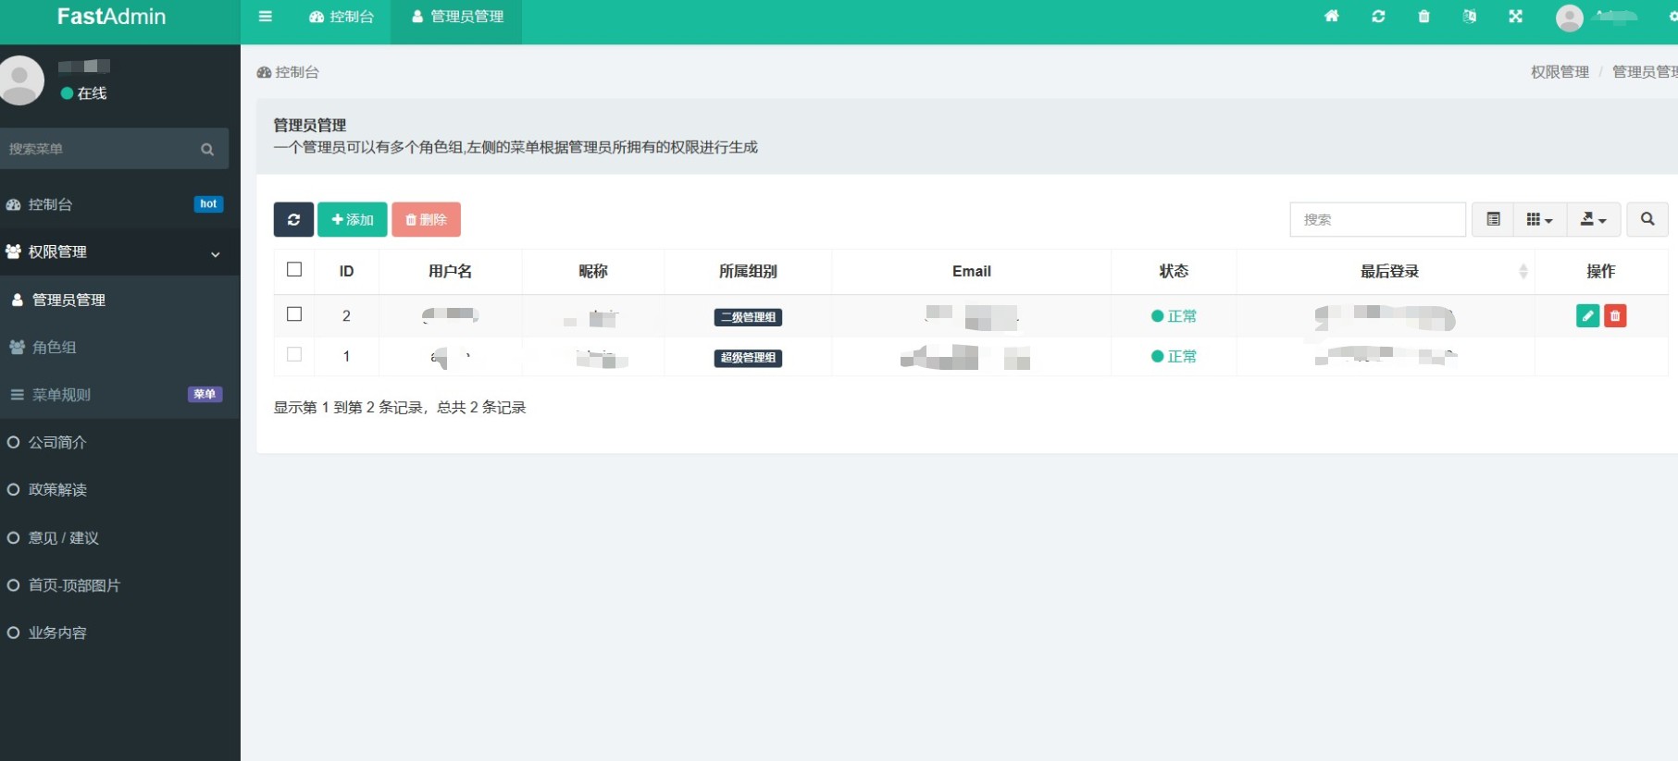
Task: Open language switch icon in top bar
Action: (x=1470, y=16)
